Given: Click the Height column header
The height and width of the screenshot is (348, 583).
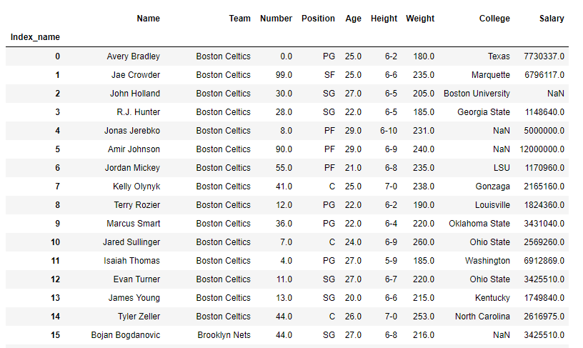Looking at the screenshot, I should tap(384, 19).
